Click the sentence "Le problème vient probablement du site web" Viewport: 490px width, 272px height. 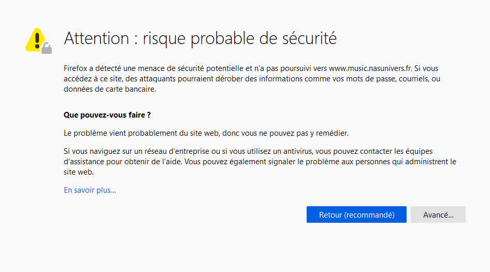[x=142, y=133]
